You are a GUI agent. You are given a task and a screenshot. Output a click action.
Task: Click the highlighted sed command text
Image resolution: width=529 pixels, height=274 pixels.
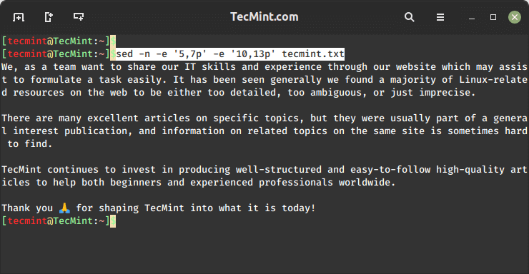point(230,54)
